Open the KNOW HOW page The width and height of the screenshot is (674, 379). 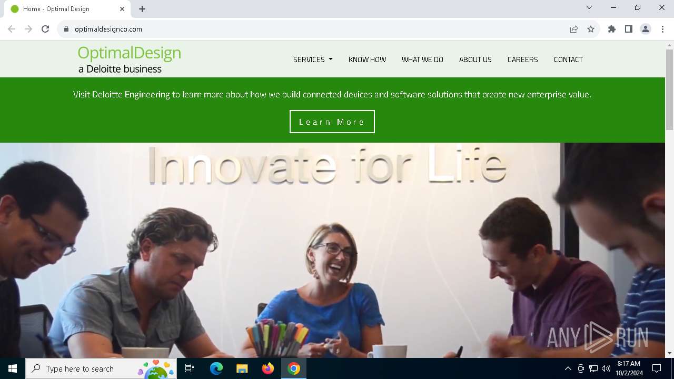pos(367,59)
